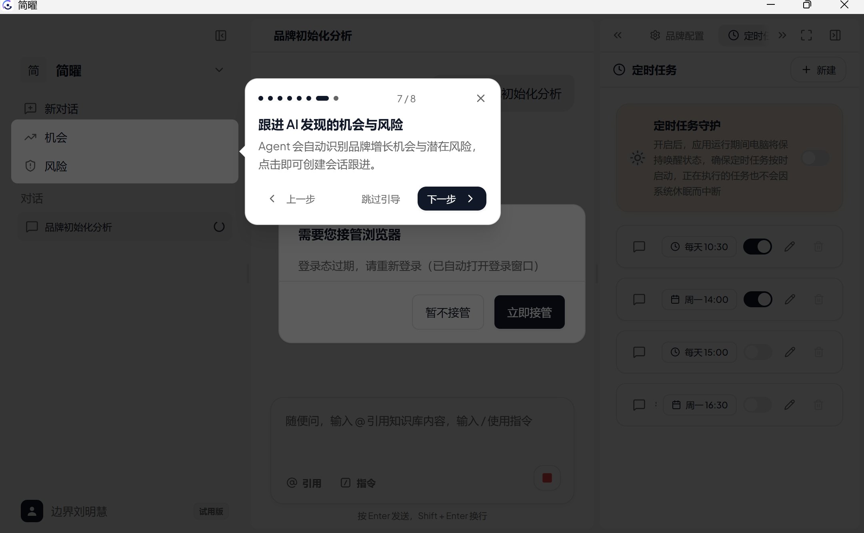
Task: Edit the 每天10:30 task with pencil icon
Action: point(790,247)
